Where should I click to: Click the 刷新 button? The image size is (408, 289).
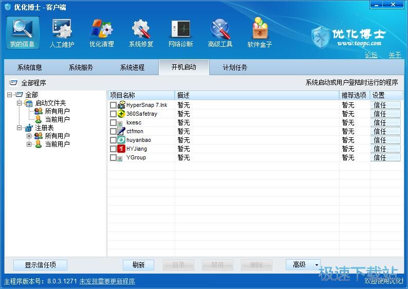tap(138, 265)
